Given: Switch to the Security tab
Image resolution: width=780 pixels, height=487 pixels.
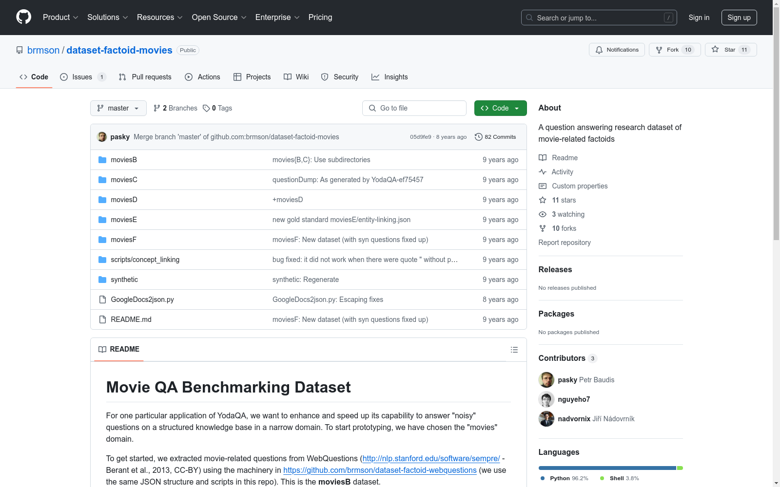Looking at the screenshot, I should point(340,77).
